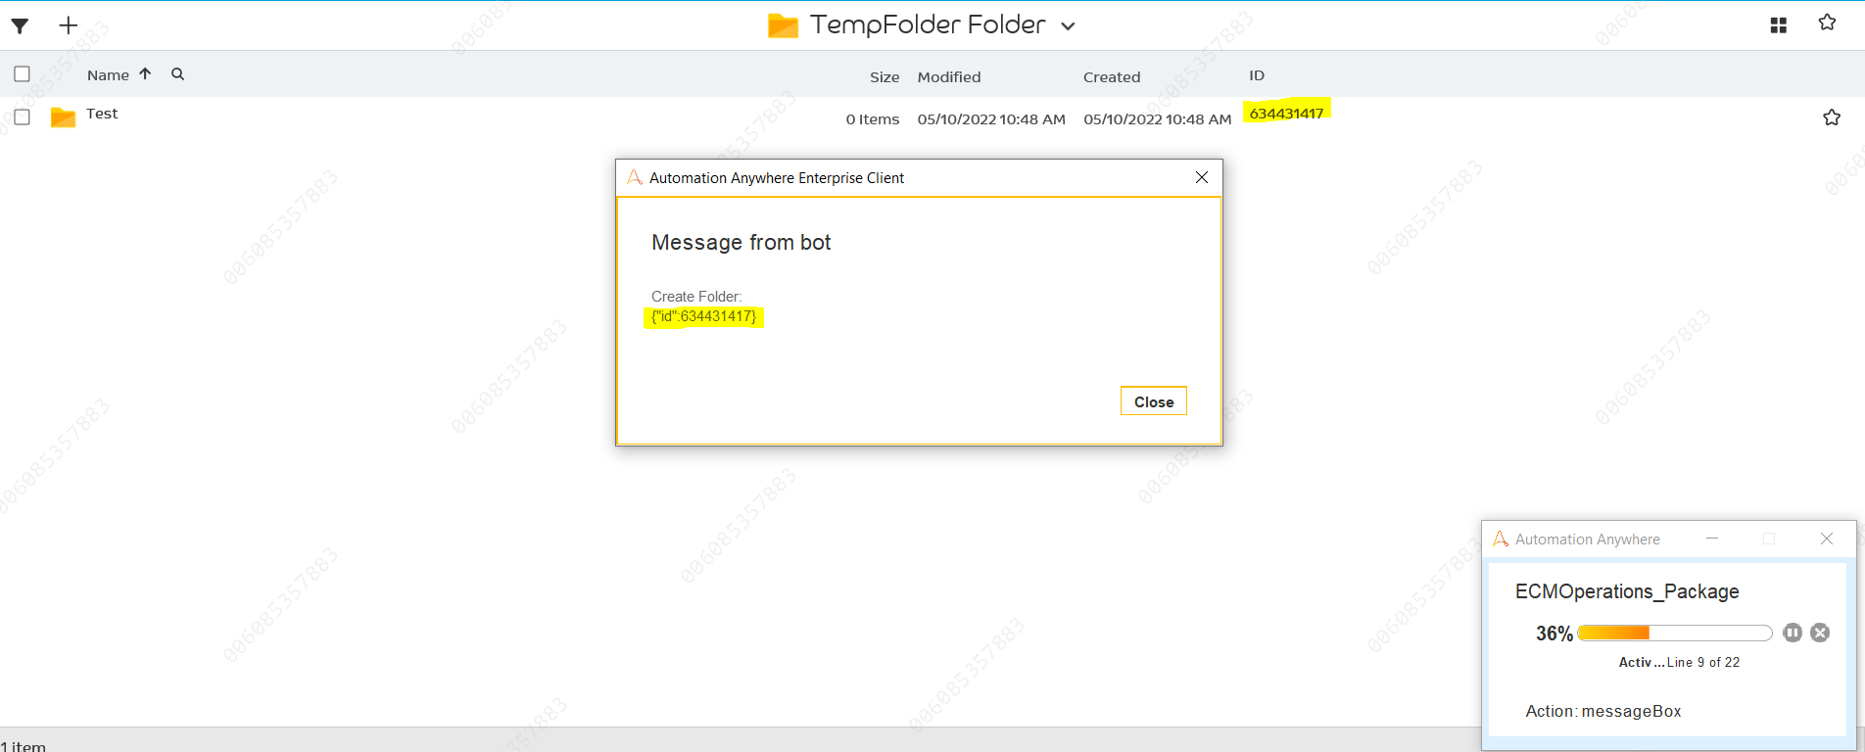
Task: Click the Test folder icon
Action: [63, 117]
